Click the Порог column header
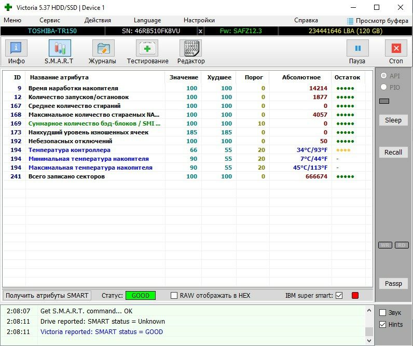413x346 pixels. tap(254, 77)
